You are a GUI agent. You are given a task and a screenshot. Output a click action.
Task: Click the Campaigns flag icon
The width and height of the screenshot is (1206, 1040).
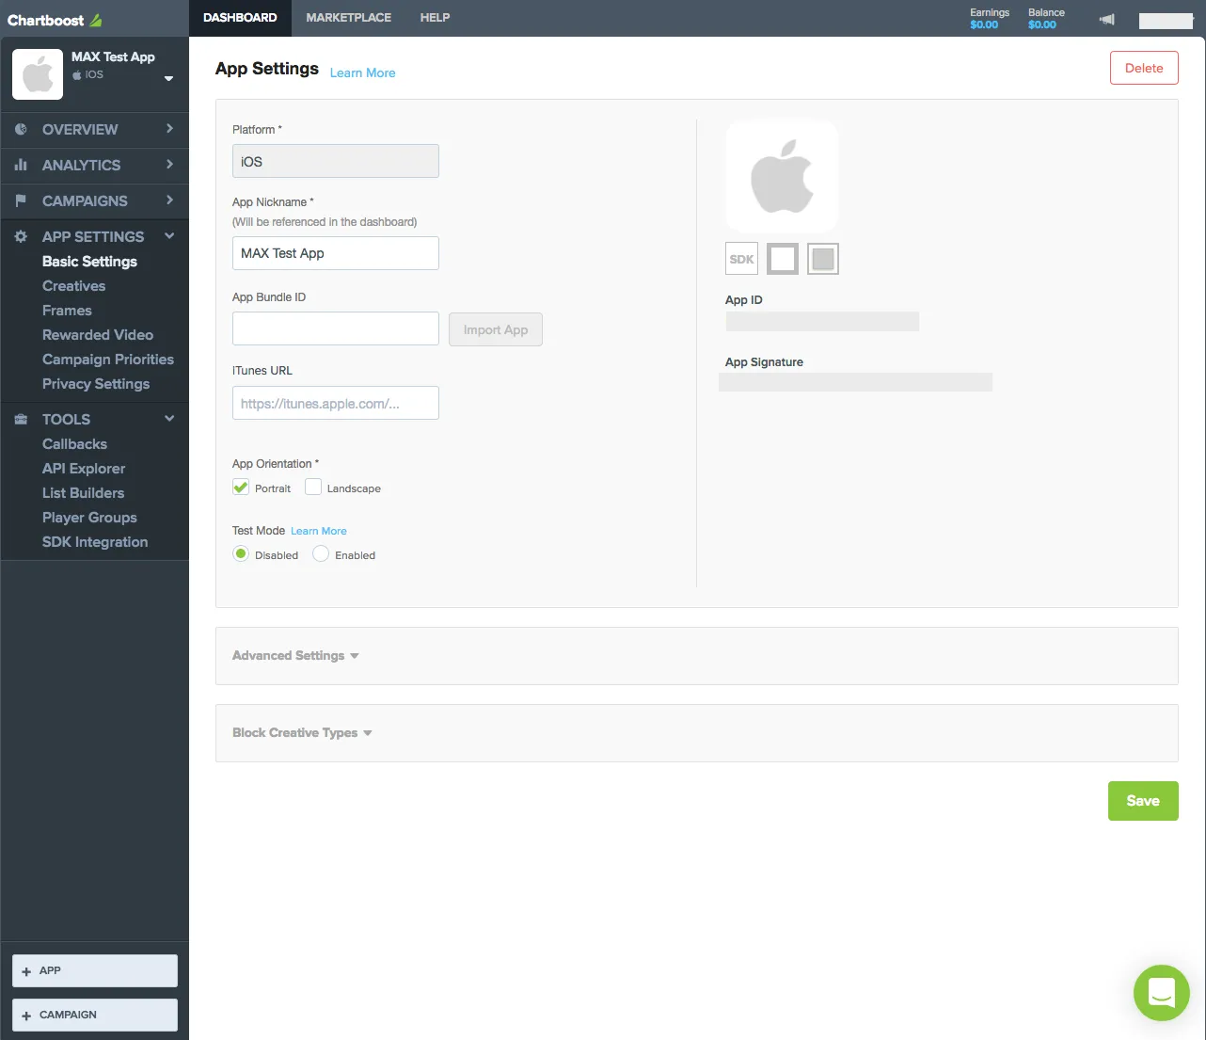tap(21, 200)
